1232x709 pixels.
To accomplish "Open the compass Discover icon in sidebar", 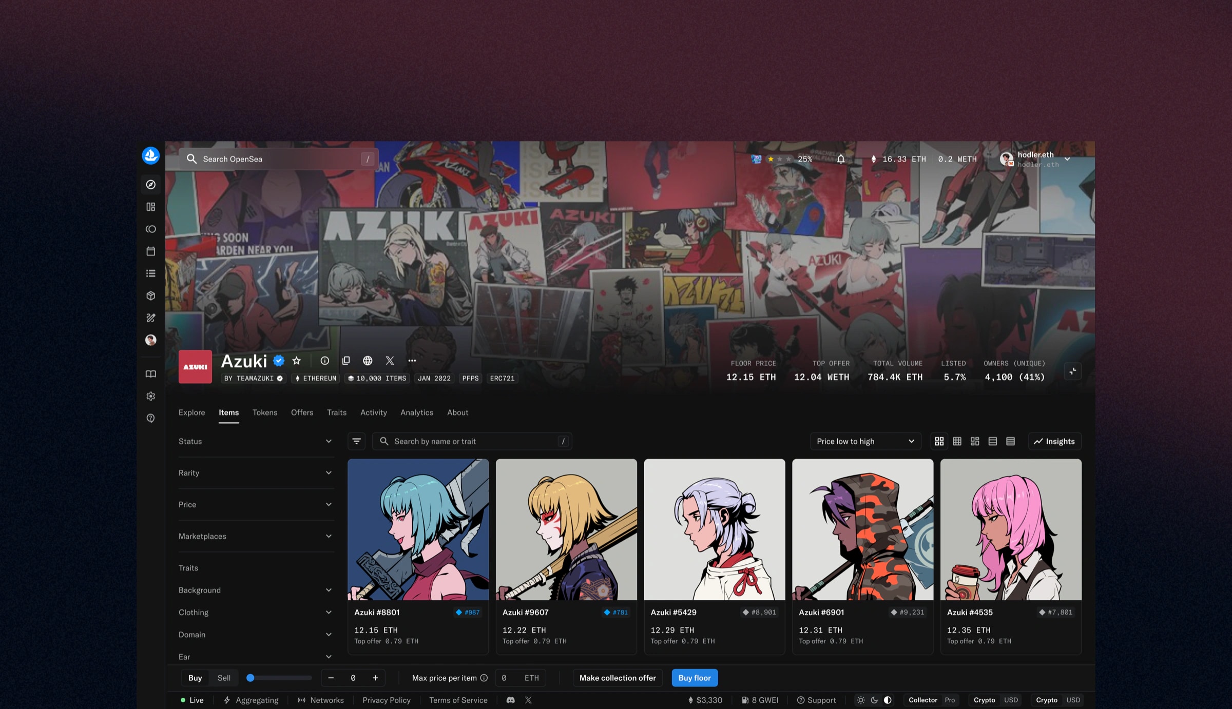I will click(150, 185).
